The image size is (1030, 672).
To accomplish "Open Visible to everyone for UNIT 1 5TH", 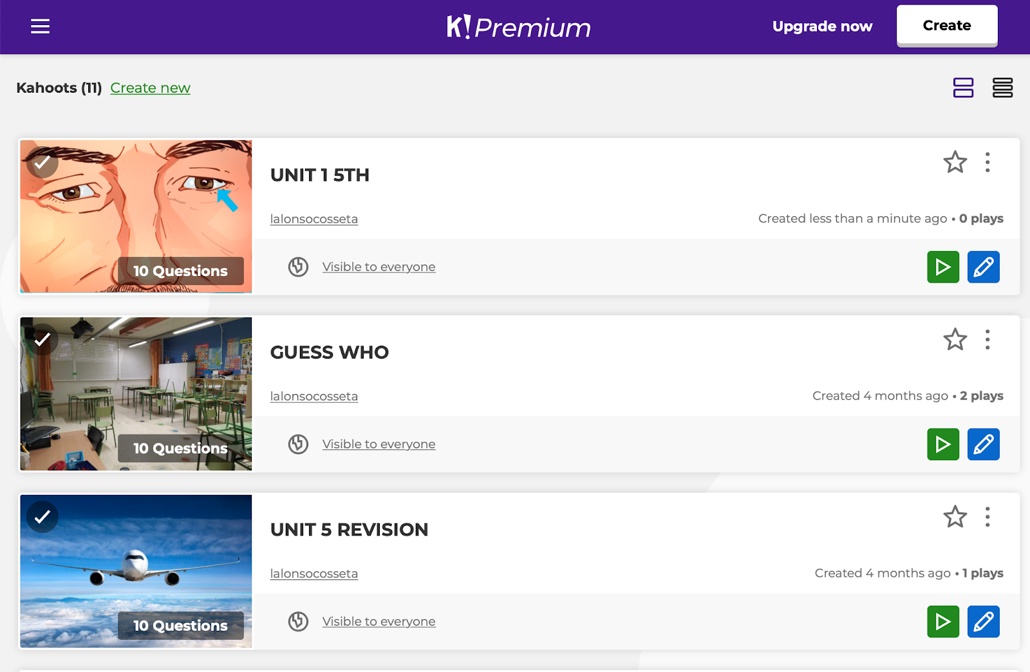I will point(379,267).
